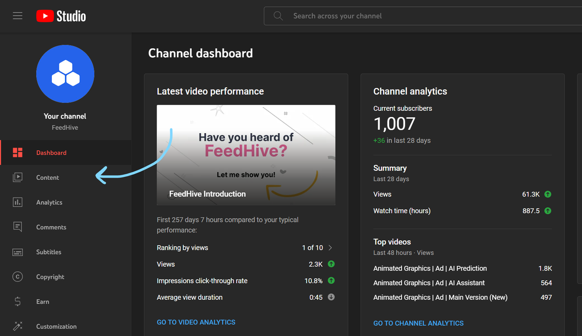Click the Average view duration down-trend indicator
This screenshot has height=336, width=582.
331,297
